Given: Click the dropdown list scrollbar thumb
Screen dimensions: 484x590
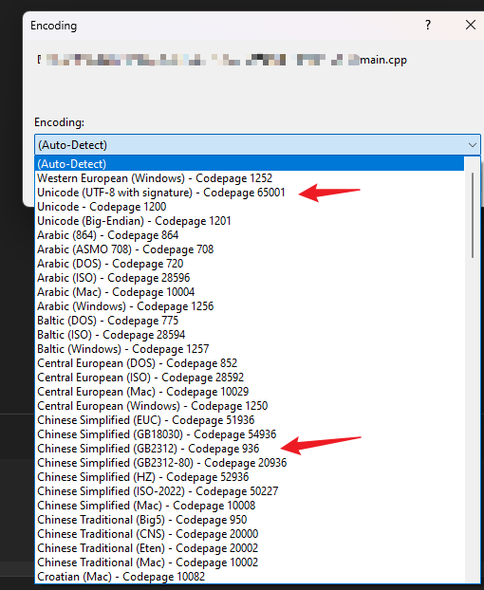Looking at the screenshot, I should (x=473, y=215).
